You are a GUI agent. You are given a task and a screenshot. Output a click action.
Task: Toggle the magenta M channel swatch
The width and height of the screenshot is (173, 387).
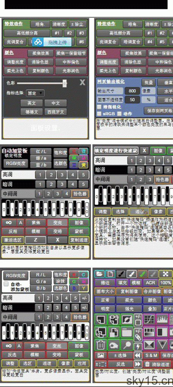click(x=84, y=281)
